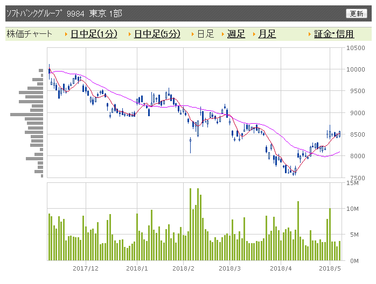Click the 8000 price axis label
This screenshot has height=284, width=376.
(x=357, y=156)
